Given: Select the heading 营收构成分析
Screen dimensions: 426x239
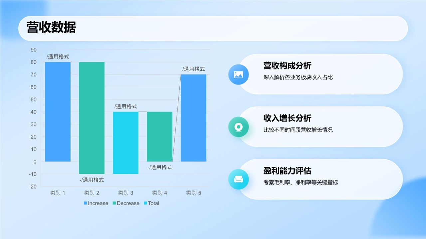Looking at the screenshot, I should [x=287, y=66].
